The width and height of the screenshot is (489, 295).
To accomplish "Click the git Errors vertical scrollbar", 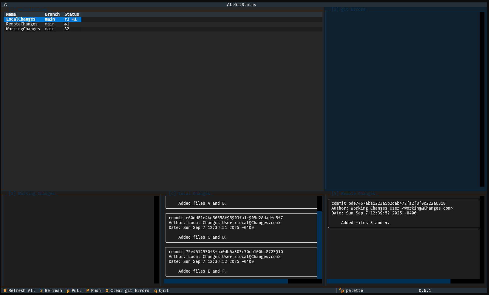I will pos(482,99).
